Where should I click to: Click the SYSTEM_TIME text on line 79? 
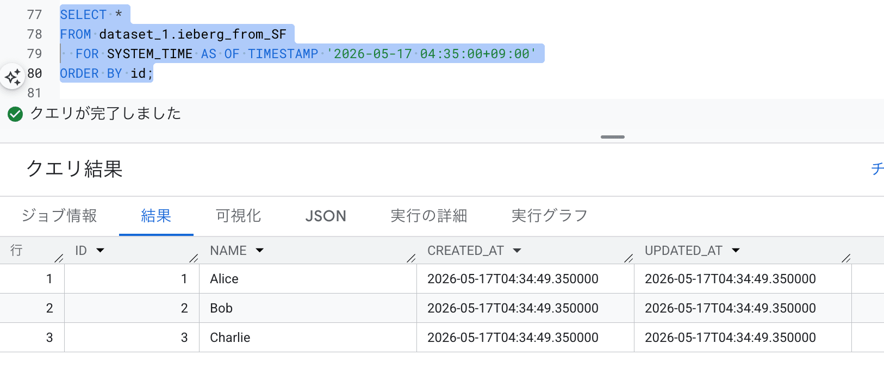[150, 54]
